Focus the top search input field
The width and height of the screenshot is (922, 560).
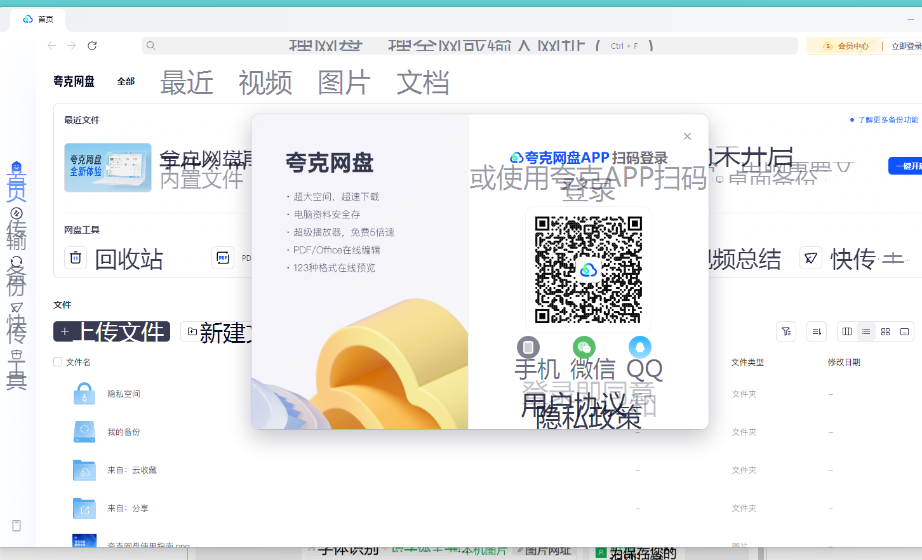470,46
